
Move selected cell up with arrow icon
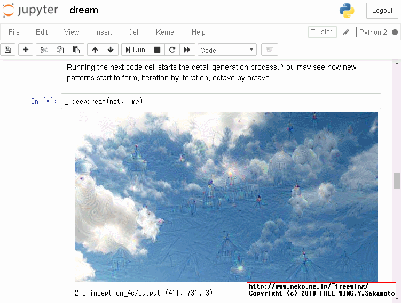pos(95,50)
